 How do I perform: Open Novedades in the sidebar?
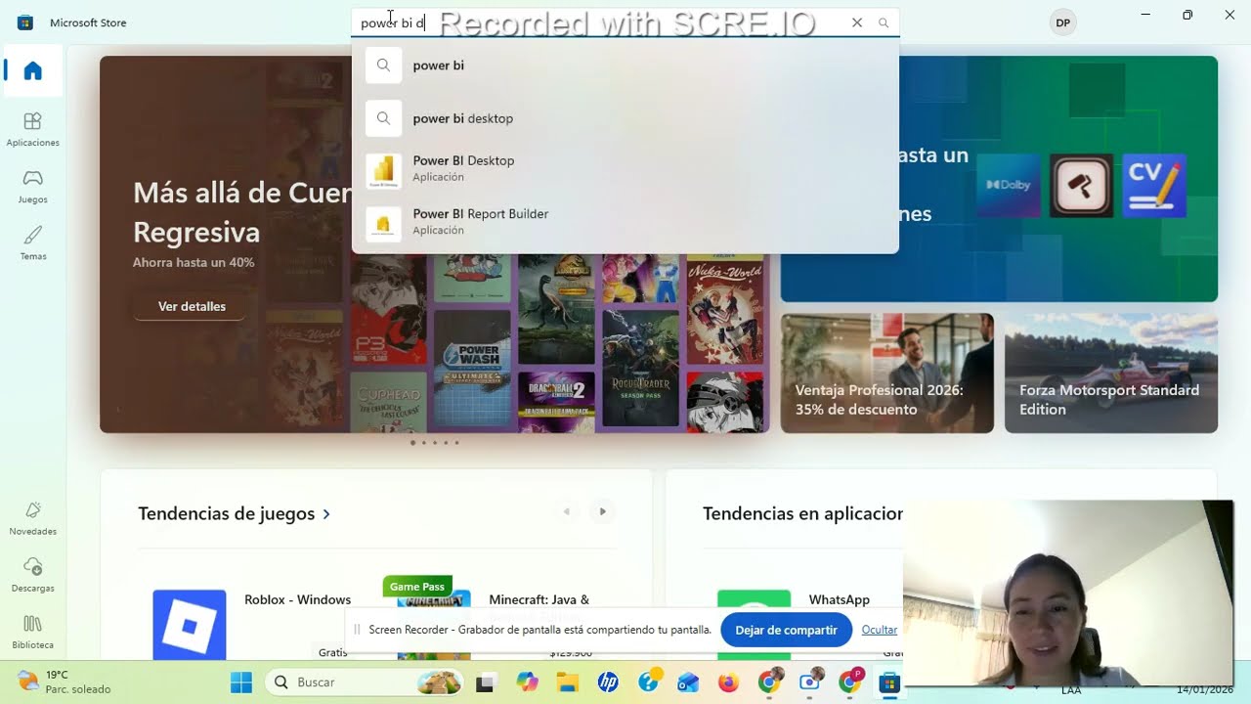(x=33, y=518)
